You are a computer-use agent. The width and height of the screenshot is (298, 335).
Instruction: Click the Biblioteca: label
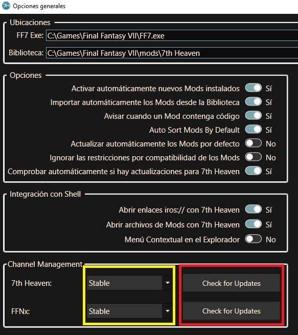[x=26, y=53]
